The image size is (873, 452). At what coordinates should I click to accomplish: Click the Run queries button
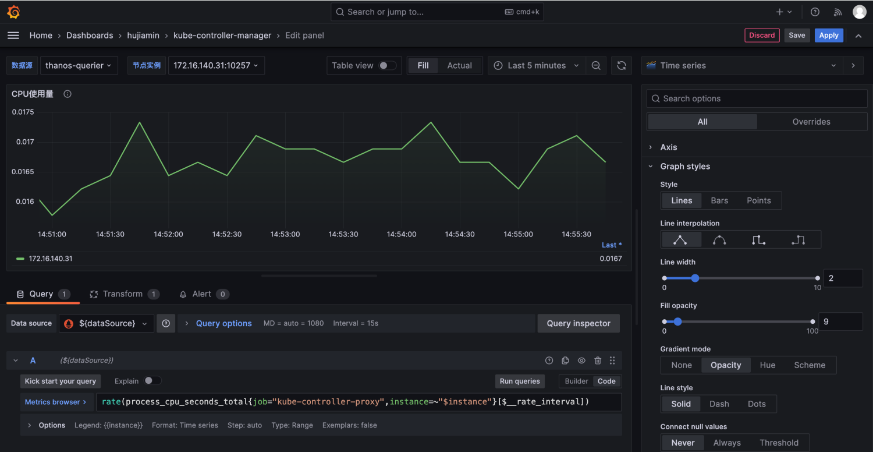(520, 381)
